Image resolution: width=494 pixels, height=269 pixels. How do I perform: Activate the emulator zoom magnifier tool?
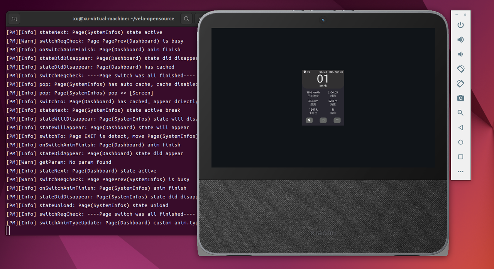(x=460, y=113)
